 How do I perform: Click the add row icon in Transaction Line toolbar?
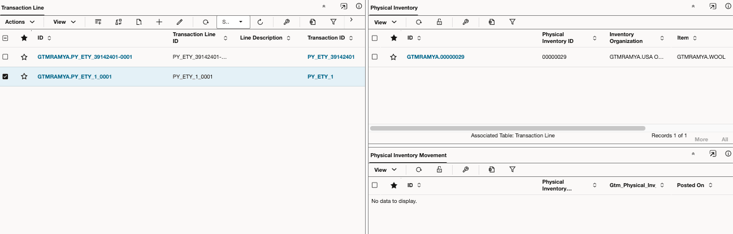click(98, 22)
